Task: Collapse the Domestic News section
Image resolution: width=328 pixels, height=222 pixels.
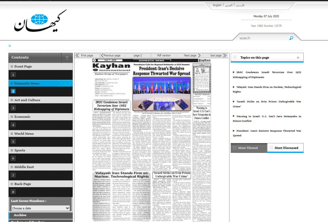Action: pos(12,83)
